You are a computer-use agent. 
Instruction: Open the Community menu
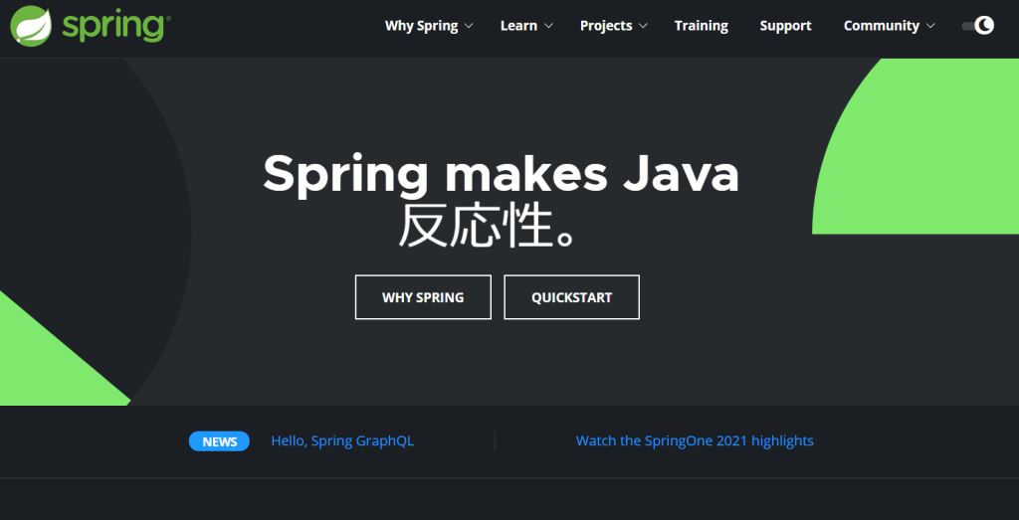(x=882, y=26)
